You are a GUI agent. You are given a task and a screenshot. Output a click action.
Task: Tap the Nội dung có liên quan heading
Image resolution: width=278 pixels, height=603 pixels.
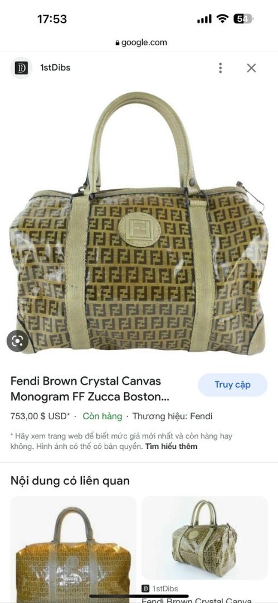coord(70,481)
